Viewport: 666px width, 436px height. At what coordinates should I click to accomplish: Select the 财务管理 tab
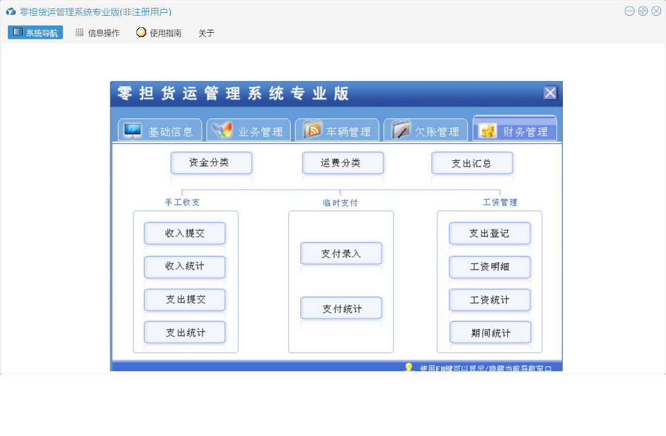[x=515, y=128]
